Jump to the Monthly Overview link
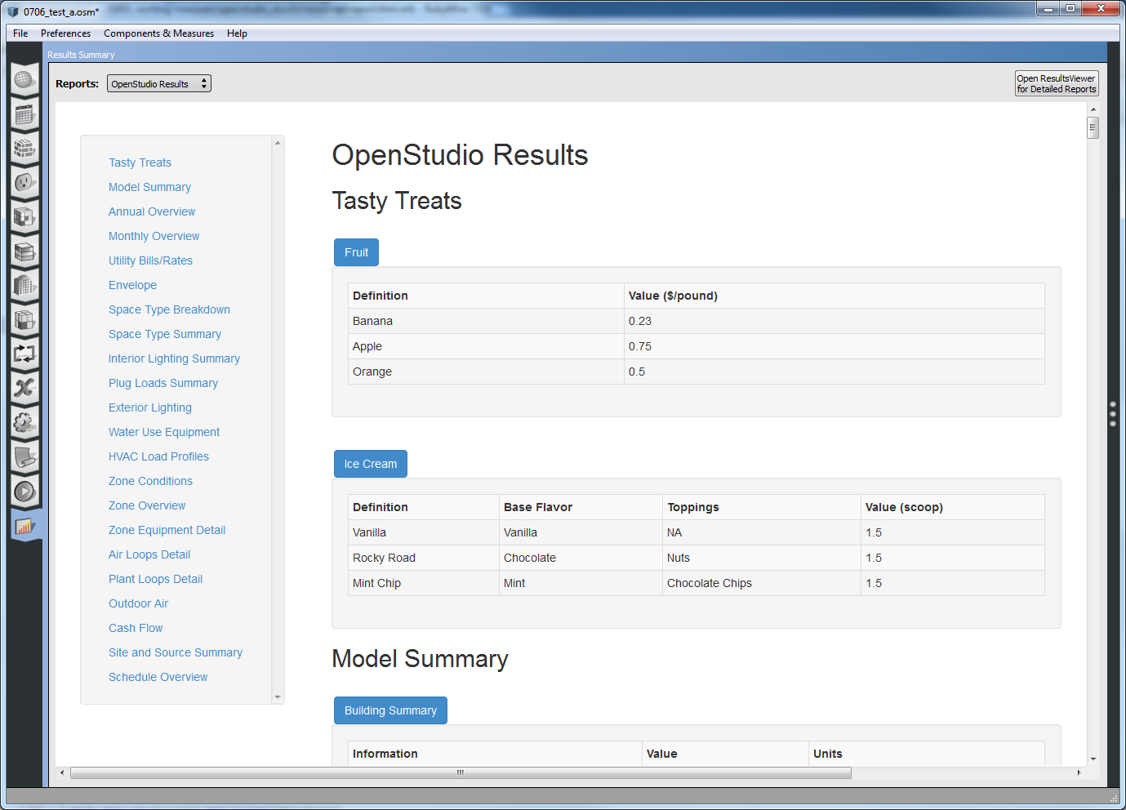The height and width of the screenshot is (810, 1126). [154, 236]
